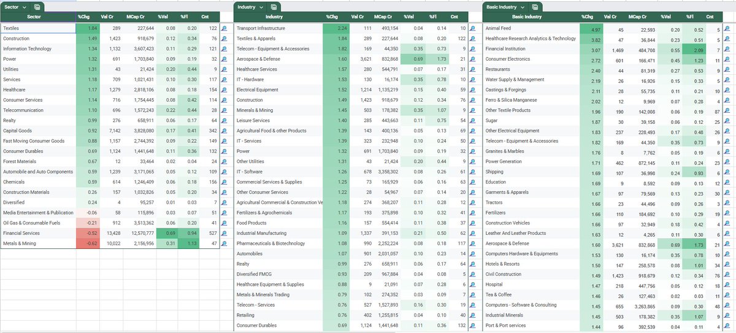This screenshot has width=736, height=333.
Task: Open the magnifier icon for Information Technology sector
Action: (224, 49)
